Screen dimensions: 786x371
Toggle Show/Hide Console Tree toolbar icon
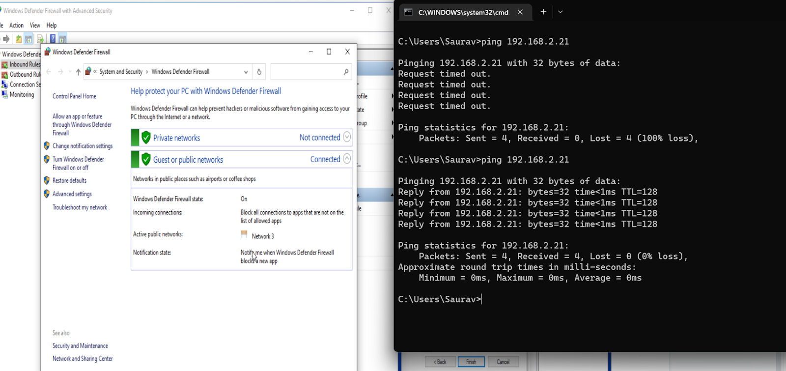click(x=28, y=39)
